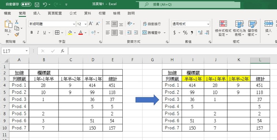Click 自動換行 wrap text button

pos(152,24)
